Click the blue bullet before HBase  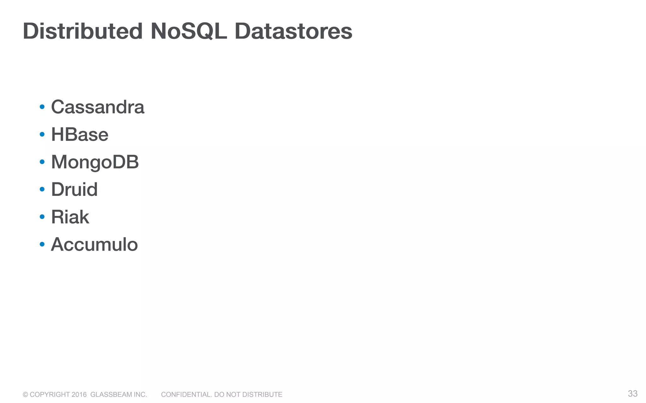pyautogui.click(x=42, y=134)
